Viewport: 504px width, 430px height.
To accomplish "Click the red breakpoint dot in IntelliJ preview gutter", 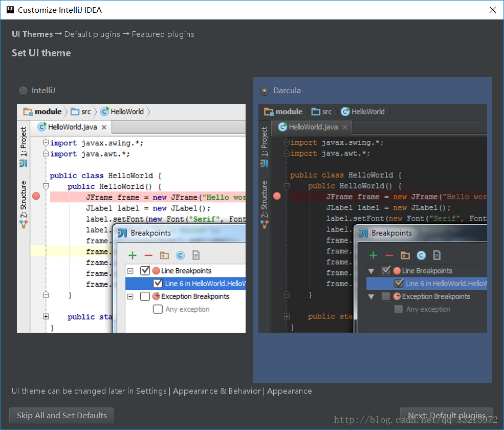I will pos(36,196).
